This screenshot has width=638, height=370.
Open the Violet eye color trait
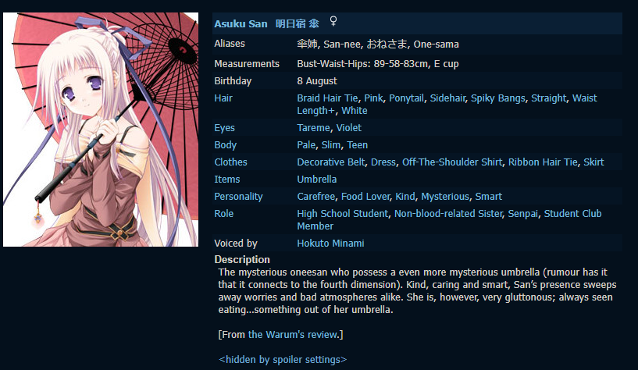coord(349,128)
